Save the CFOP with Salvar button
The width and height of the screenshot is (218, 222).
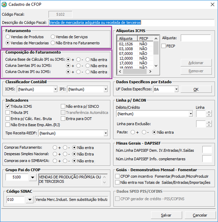point(166,215)
